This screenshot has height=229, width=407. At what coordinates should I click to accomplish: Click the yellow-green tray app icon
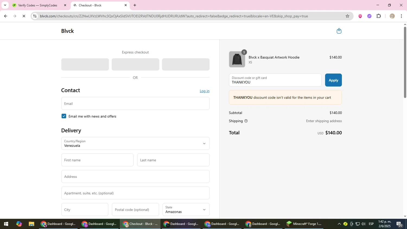(345, 224)
